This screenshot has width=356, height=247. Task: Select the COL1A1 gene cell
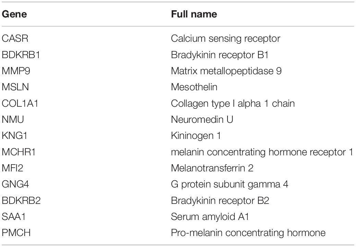tap(20, 103)
